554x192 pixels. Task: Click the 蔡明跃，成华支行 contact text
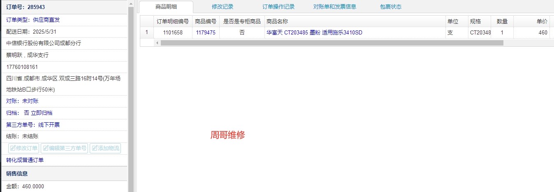pyautogui.click(x=27, y=55)
